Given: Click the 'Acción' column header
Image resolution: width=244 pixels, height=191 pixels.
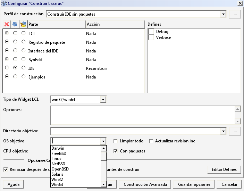Looking at the screenshot, I should click(x=115, y=24).
